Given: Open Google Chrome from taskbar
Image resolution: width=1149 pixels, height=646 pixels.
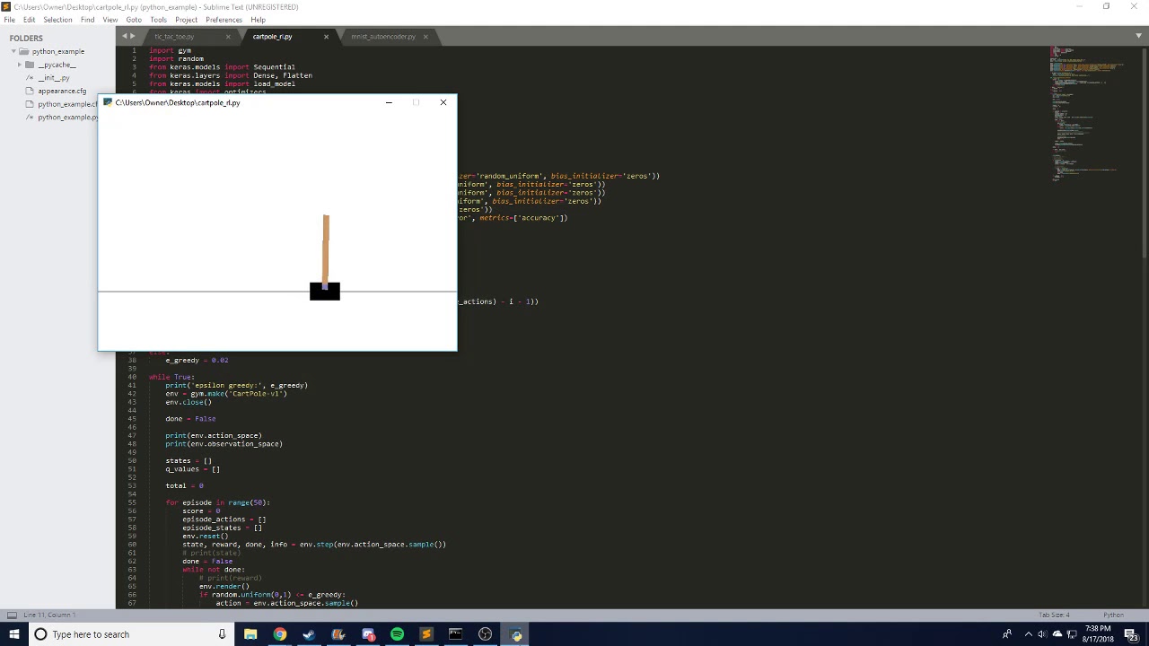Looking at the screenshot, I should pos(280,634).
